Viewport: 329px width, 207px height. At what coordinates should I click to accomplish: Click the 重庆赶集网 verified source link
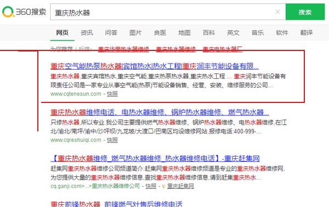tap(180, 186)
